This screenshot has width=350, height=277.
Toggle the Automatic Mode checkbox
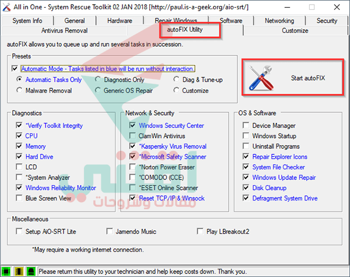[15, 68]
